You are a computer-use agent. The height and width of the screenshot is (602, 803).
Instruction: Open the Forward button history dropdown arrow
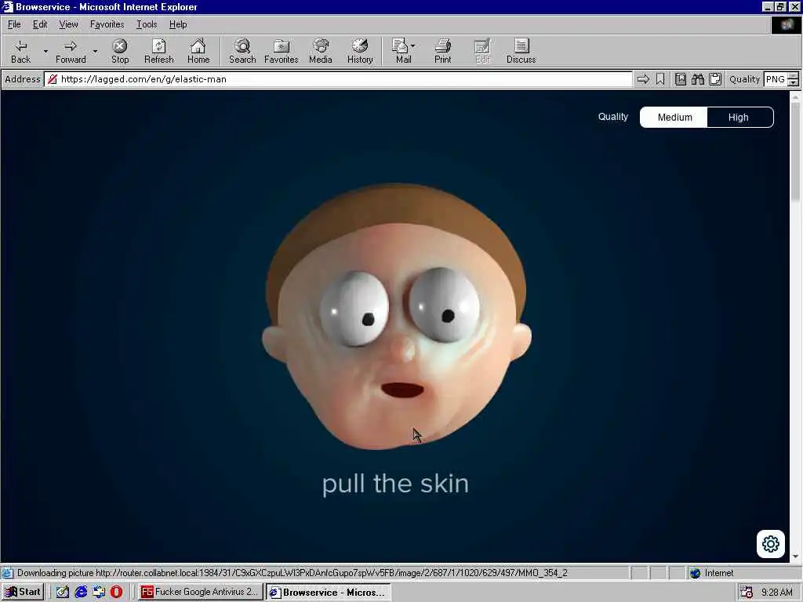(x=95, y=51)
